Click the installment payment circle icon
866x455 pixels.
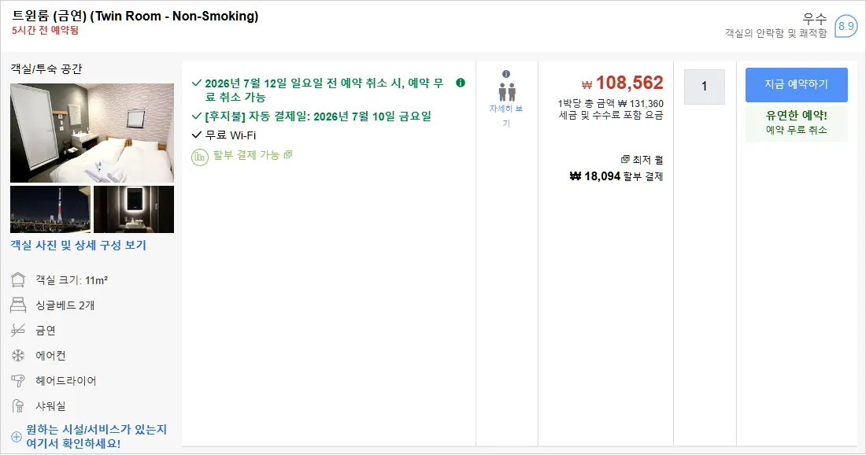[199, 157]
